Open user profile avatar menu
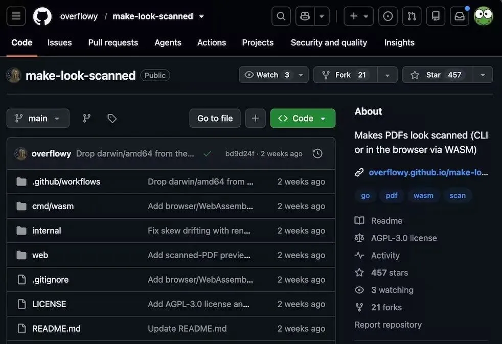 (x=484, y=16)
